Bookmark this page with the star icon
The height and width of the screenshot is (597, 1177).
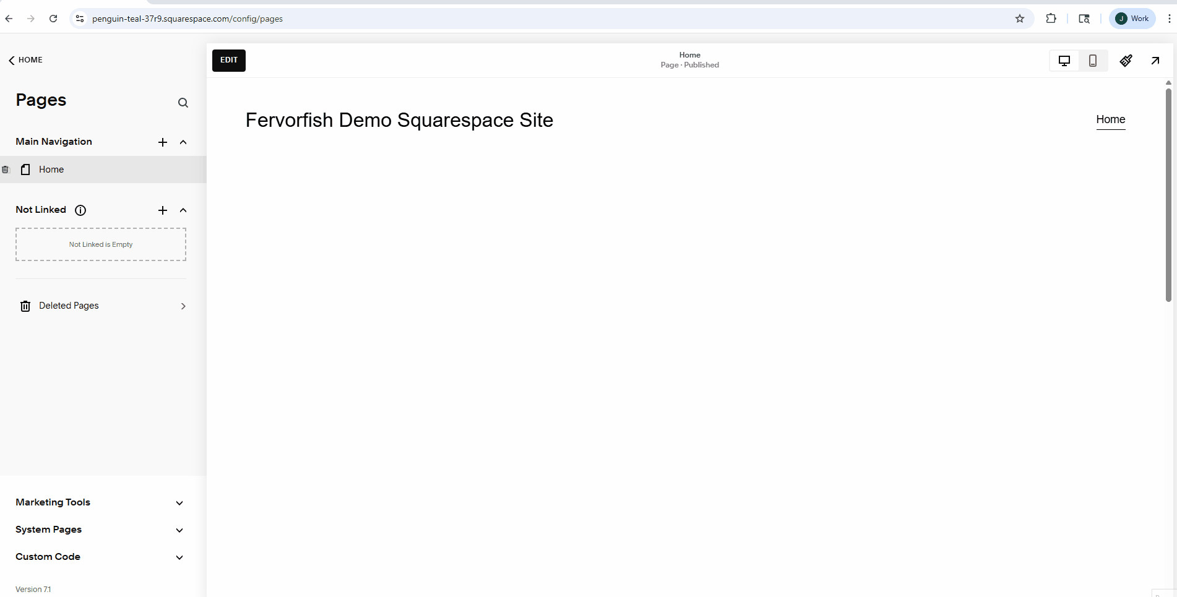[1020, 19]
